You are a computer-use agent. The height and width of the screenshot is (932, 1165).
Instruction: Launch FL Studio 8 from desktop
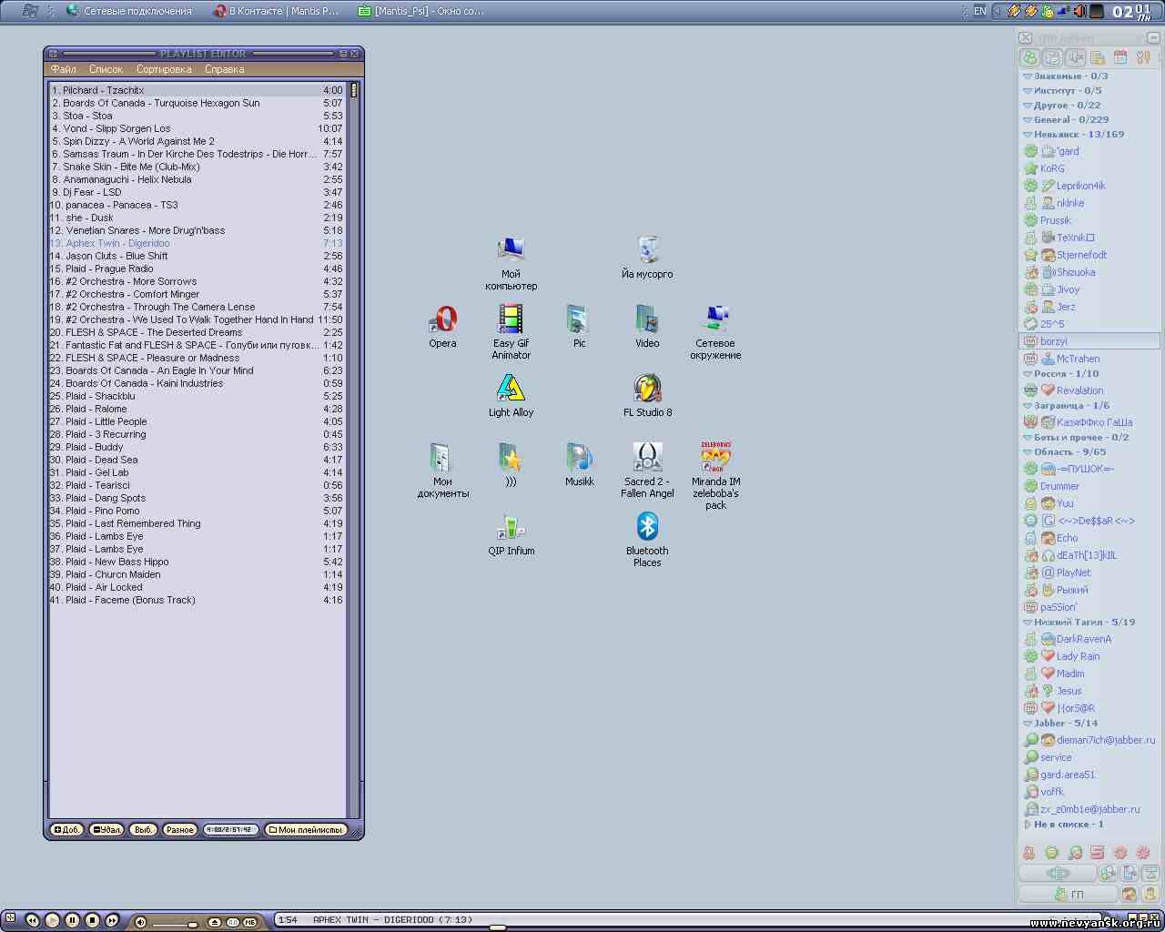[x=647, y=395]
